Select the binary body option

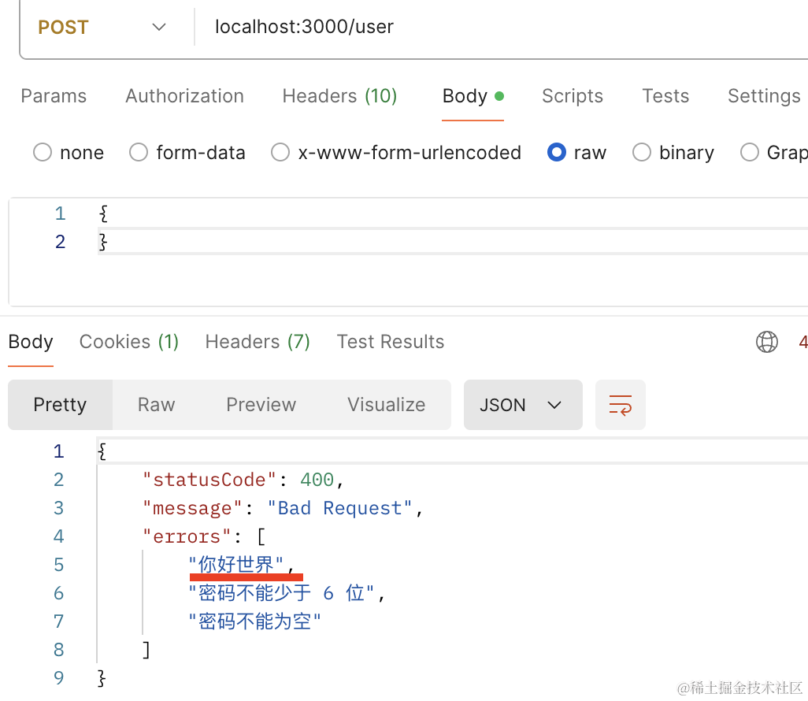(x=642, y=153)
